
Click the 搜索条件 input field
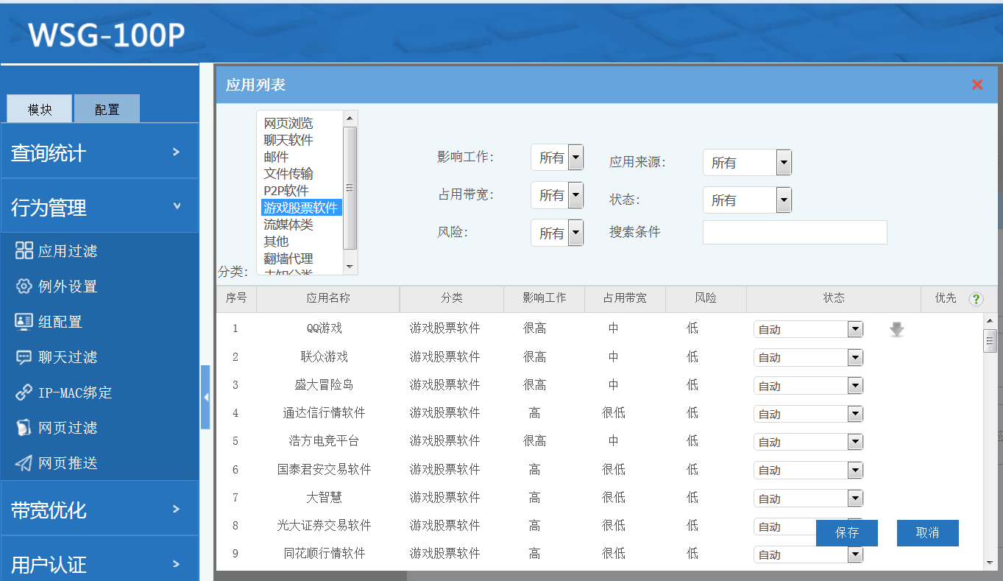[x=795, y=232]
